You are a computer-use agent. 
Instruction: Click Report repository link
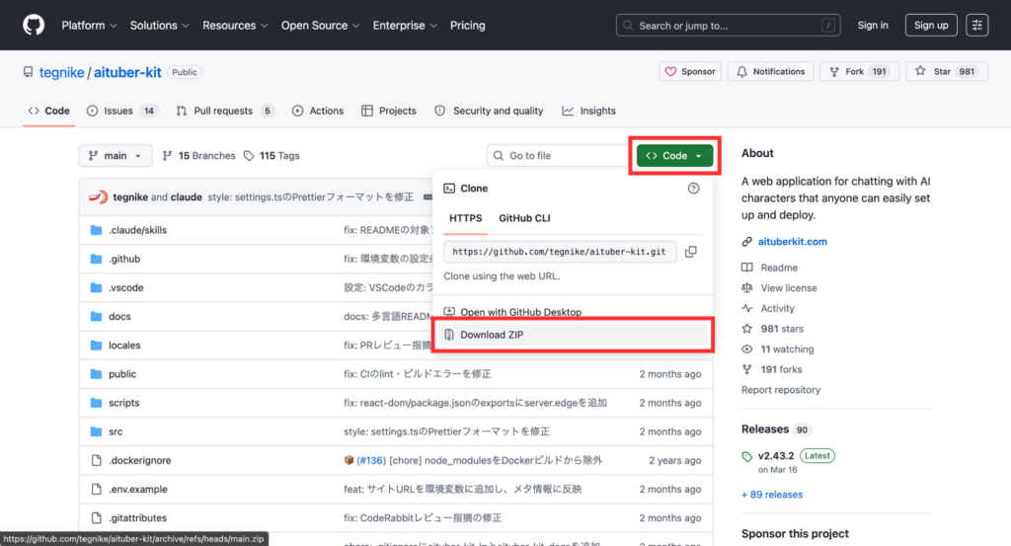(x=781, y=390)
